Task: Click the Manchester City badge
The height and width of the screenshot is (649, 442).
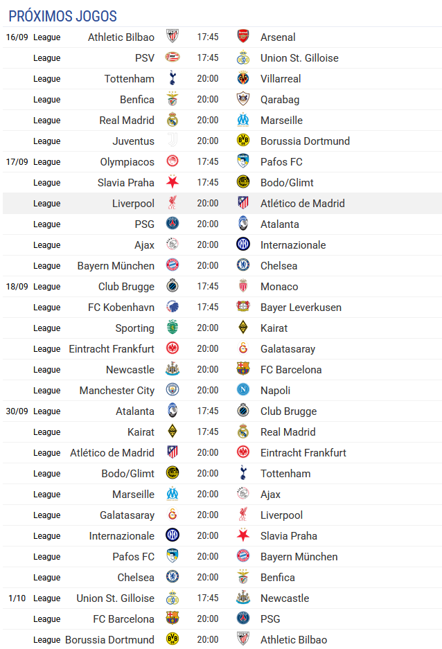Action: click(173, 389)
